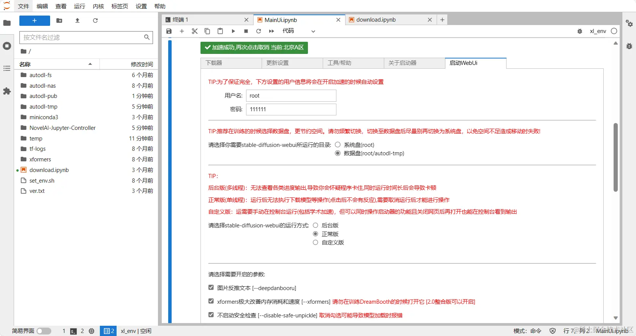Switch to the 终端 1 tab
Screen dimensions: 636x336
click(207, 20)
